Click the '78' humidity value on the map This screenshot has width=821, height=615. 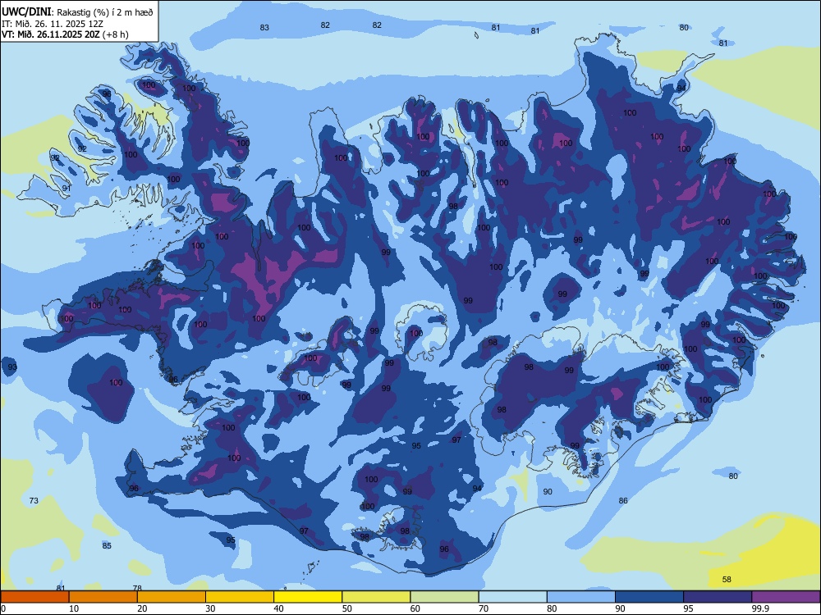(x=137, y=588)
